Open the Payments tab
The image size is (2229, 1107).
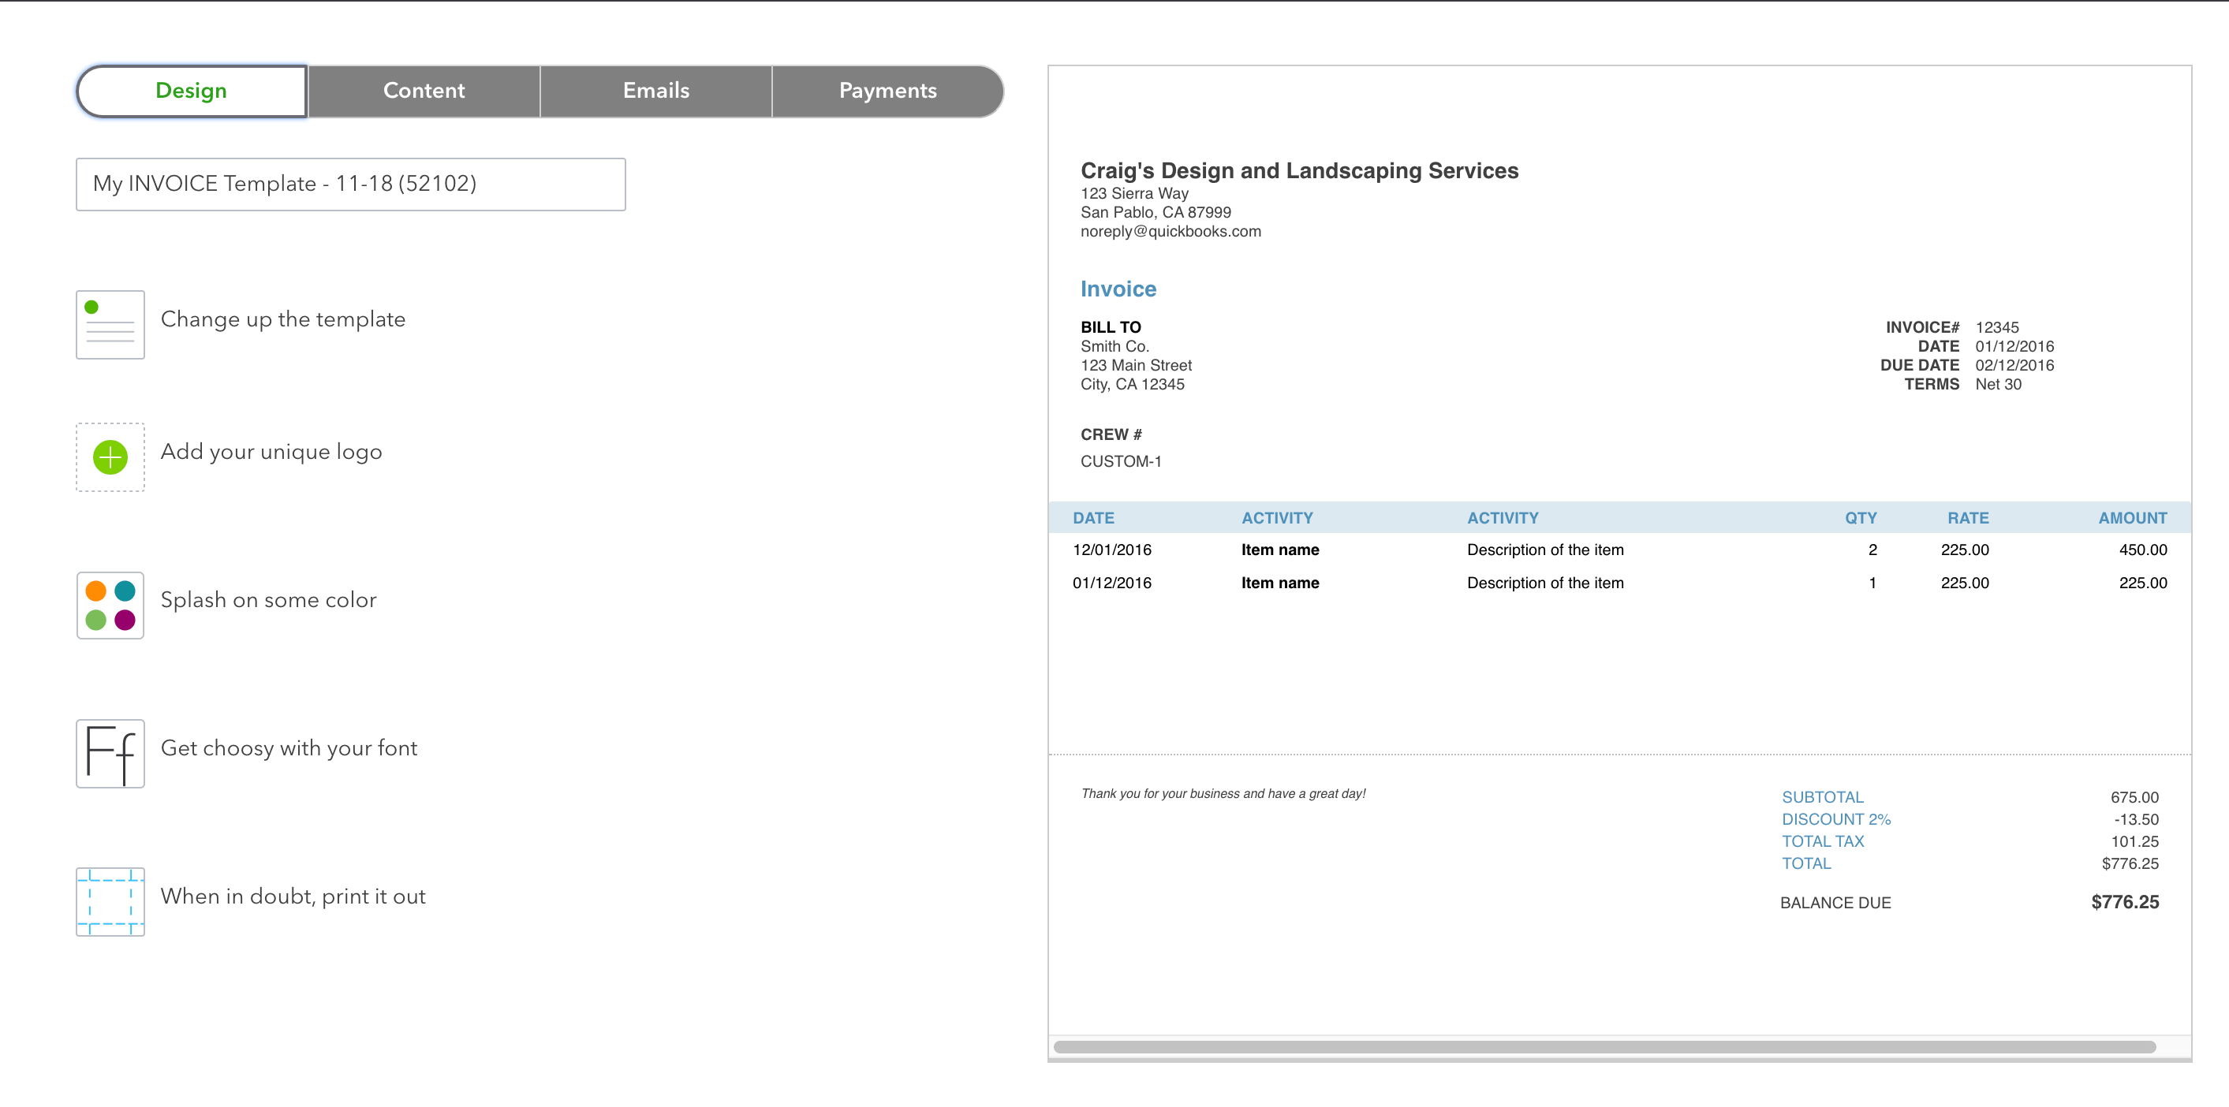[x=888, y=91]
